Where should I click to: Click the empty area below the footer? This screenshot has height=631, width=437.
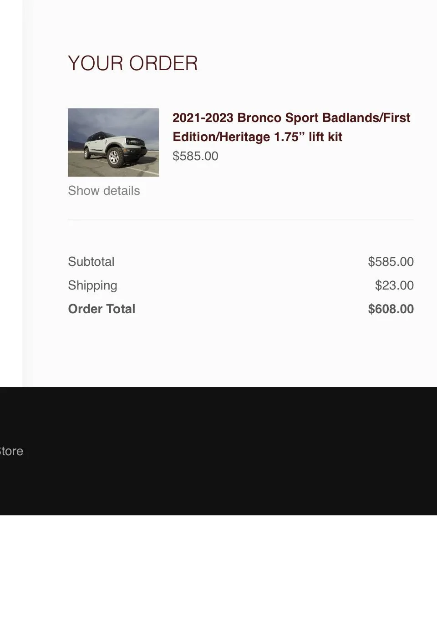(x=218, y=574)
